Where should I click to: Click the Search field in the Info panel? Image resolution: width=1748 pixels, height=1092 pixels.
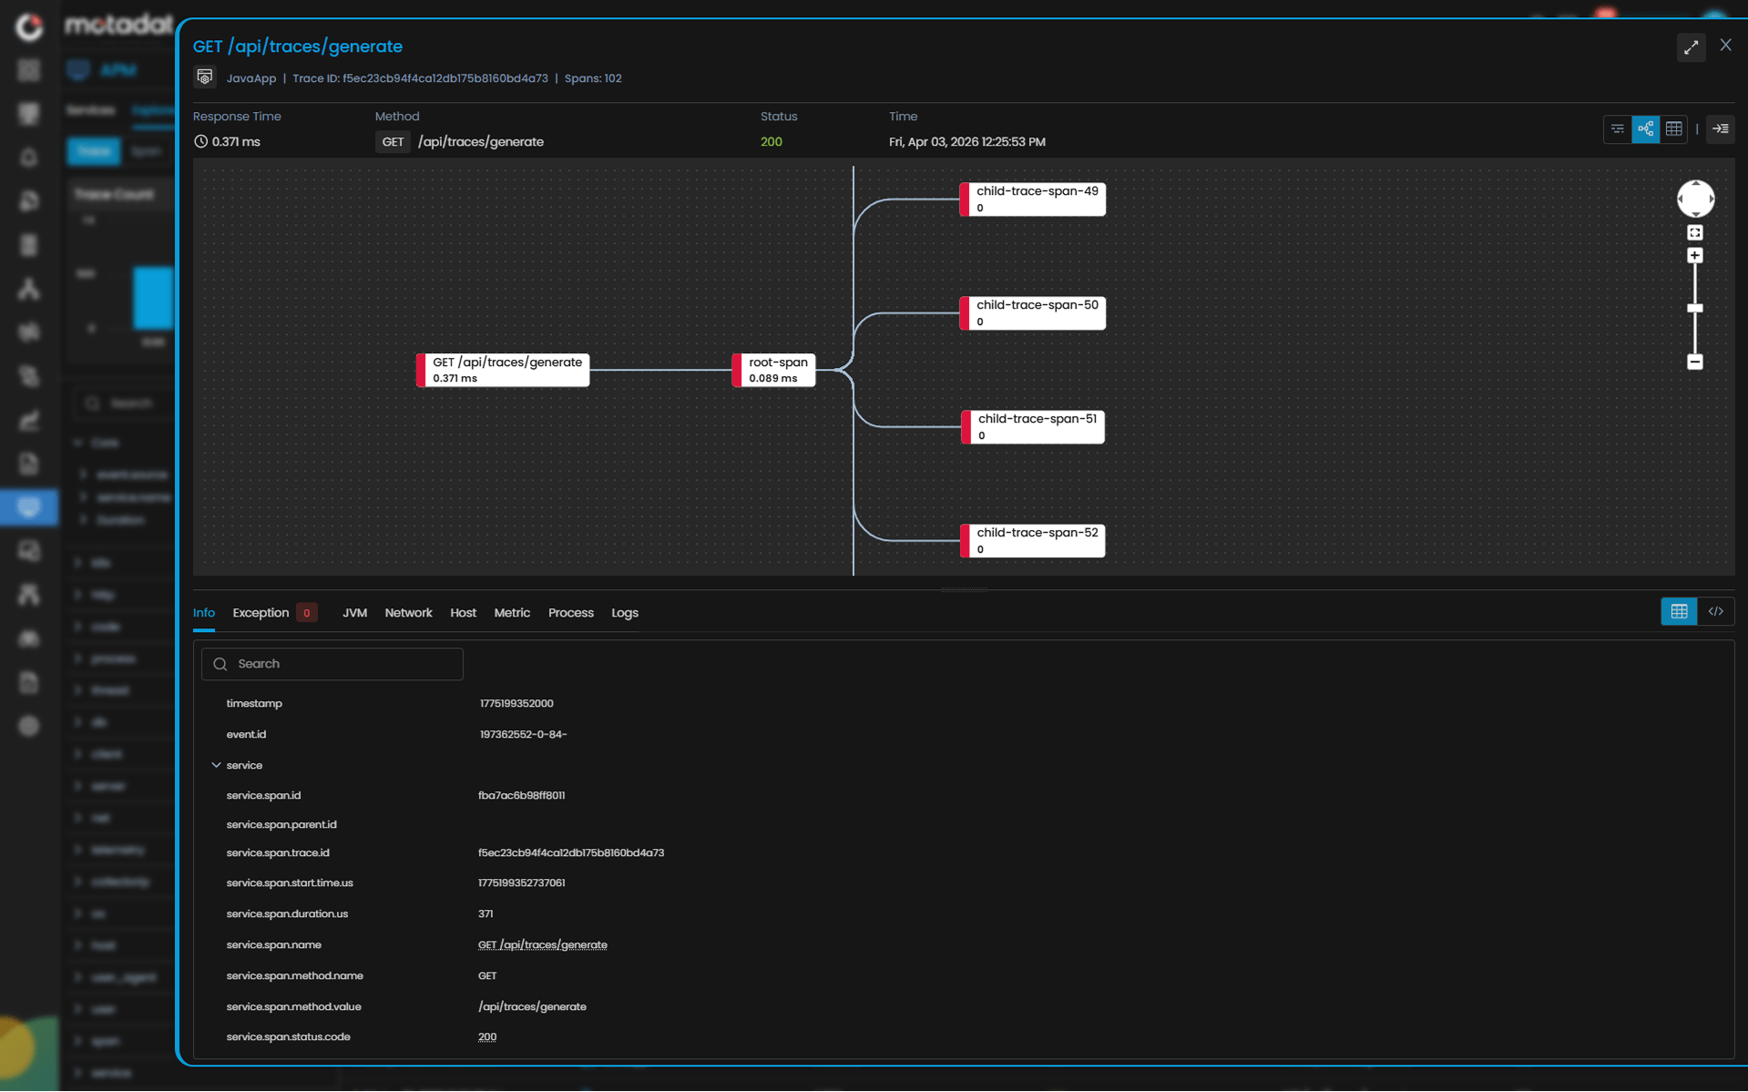click(332, 663)
